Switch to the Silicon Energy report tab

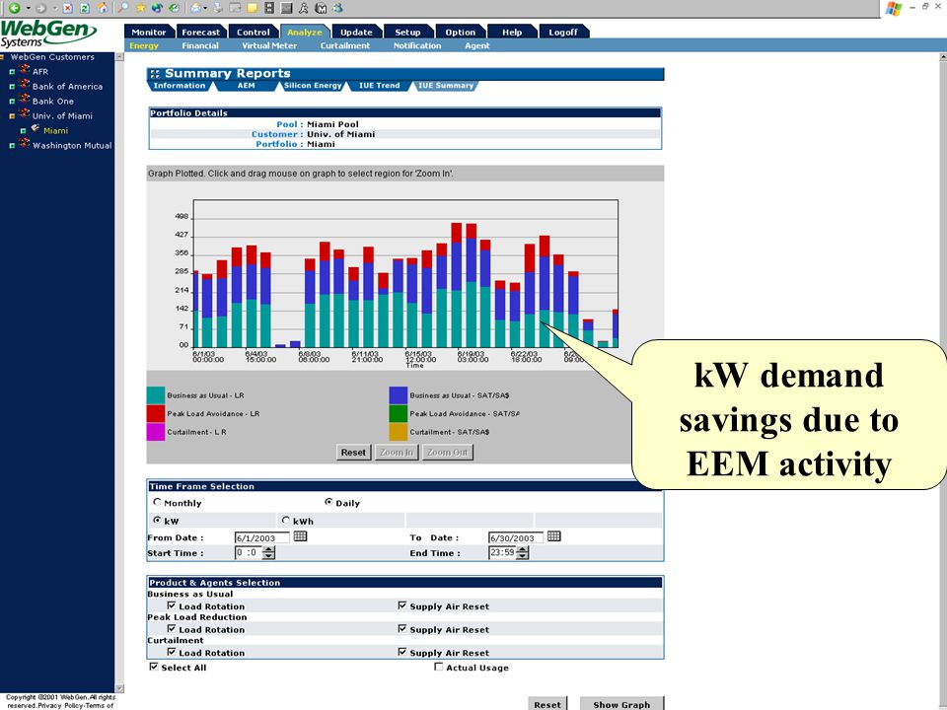(x=313, y=86)
